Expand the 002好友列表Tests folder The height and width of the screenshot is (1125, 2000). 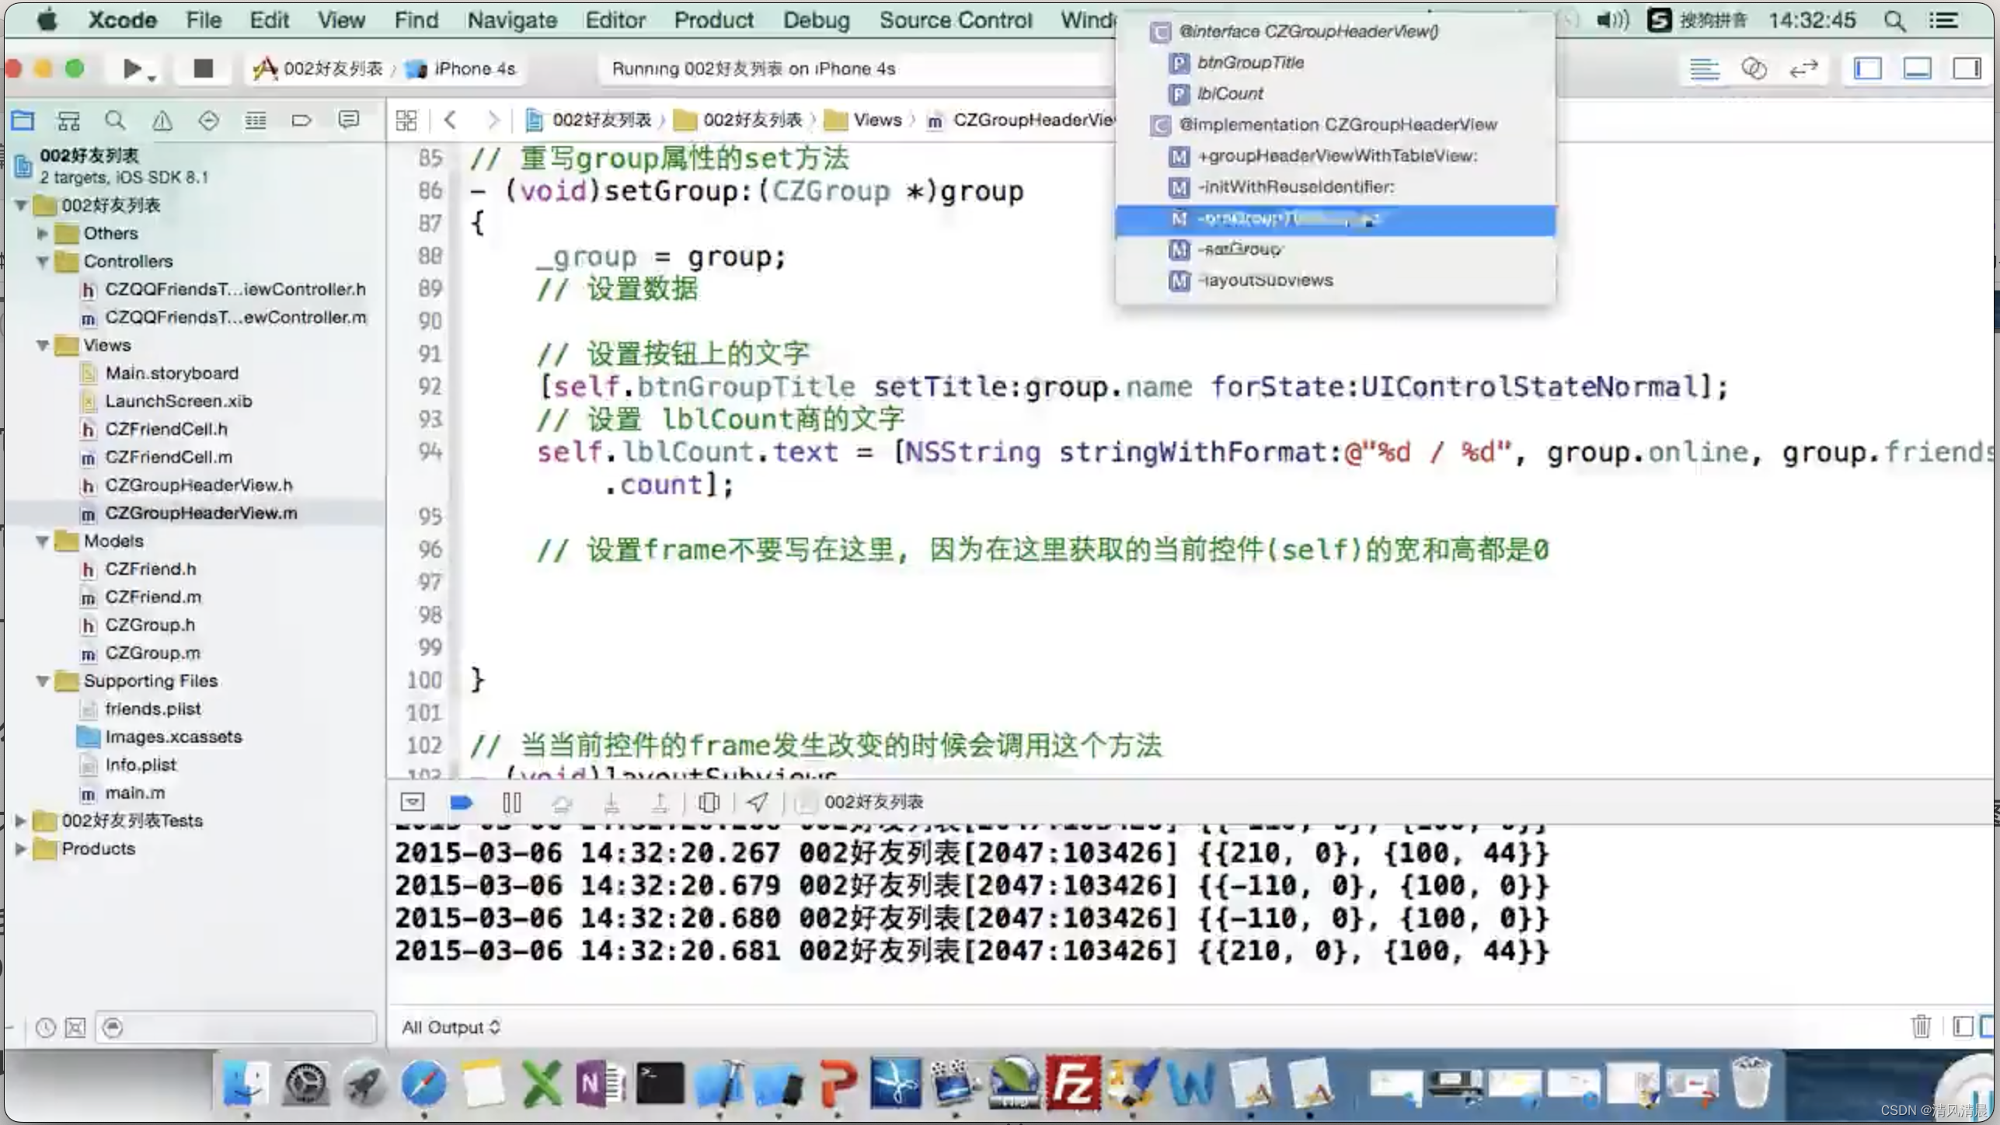click(21, 820)
